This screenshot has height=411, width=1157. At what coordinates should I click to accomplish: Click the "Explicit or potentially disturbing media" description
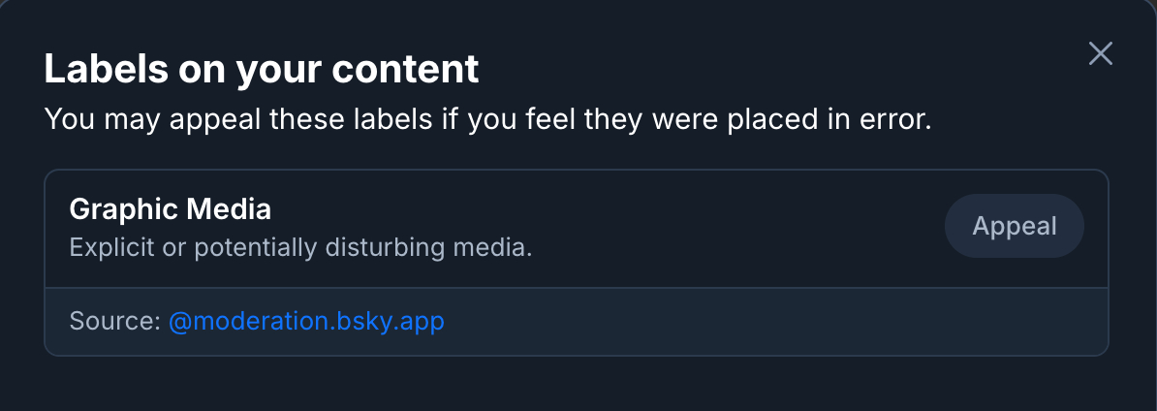[x=300, y=248]
